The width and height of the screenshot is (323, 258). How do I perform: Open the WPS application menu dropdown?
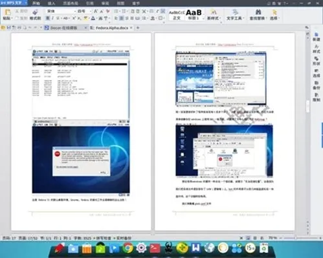[x=26, y=3]
